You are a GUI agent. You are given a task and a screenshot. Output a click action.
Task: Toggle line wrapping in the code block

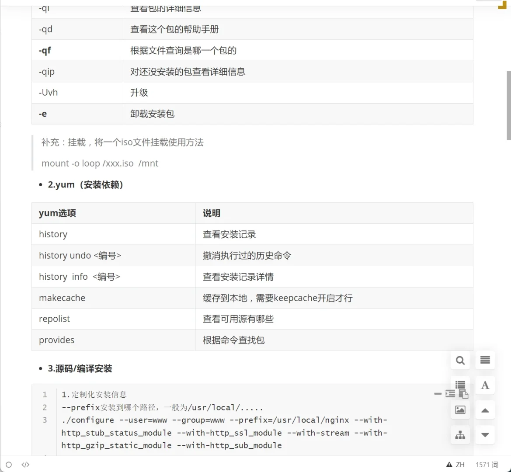click(450, 393)
